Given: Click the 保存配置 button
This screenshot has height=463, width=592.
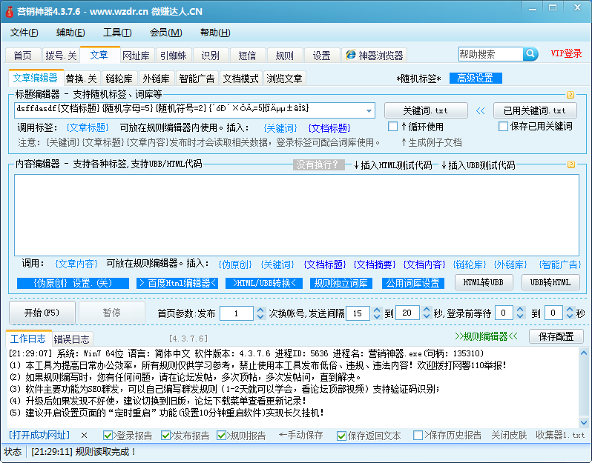Looking at the screenshot, I should (556, 336).
